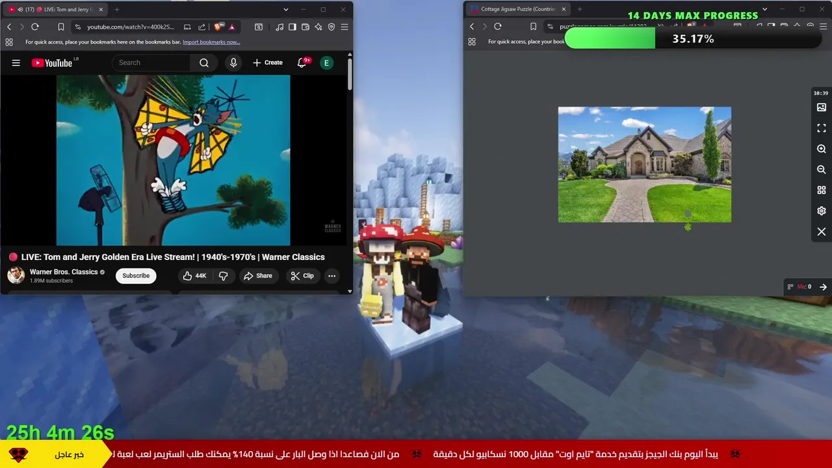This screenshot has width=832, height=468.
Task: Open the Leo AI sparkle icon
Action: click(318, 27)
